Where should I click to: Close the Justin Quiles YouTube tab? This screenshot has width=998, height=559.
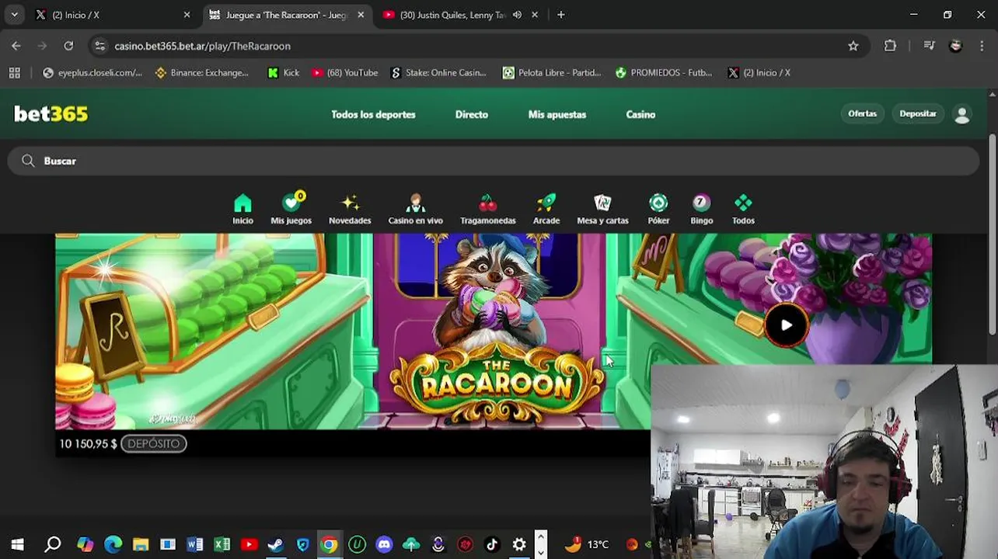(534, 15)
